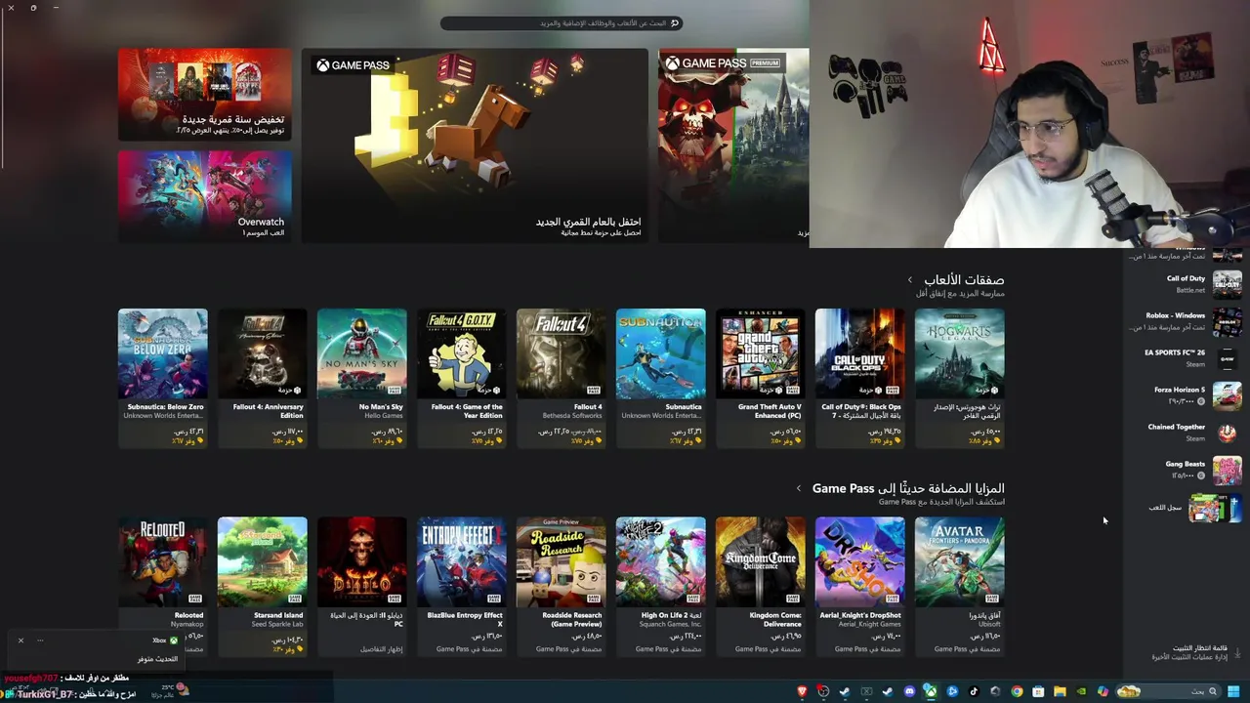
Task: Click the Windows taskbar search box
Action: pyautogui.click(x=1169, y=691)
